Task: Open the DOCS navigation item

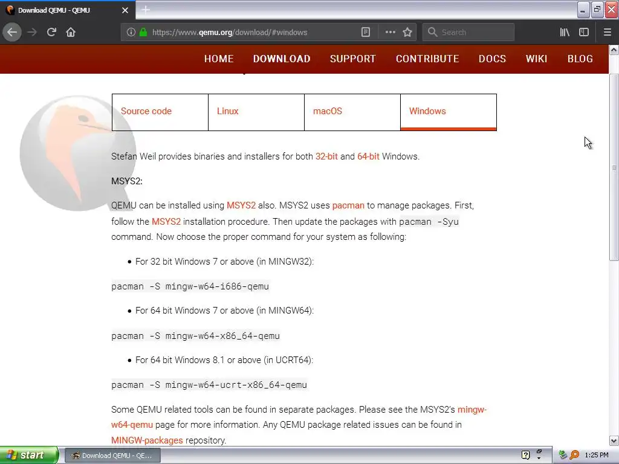Action: click(x=492, y=59)
